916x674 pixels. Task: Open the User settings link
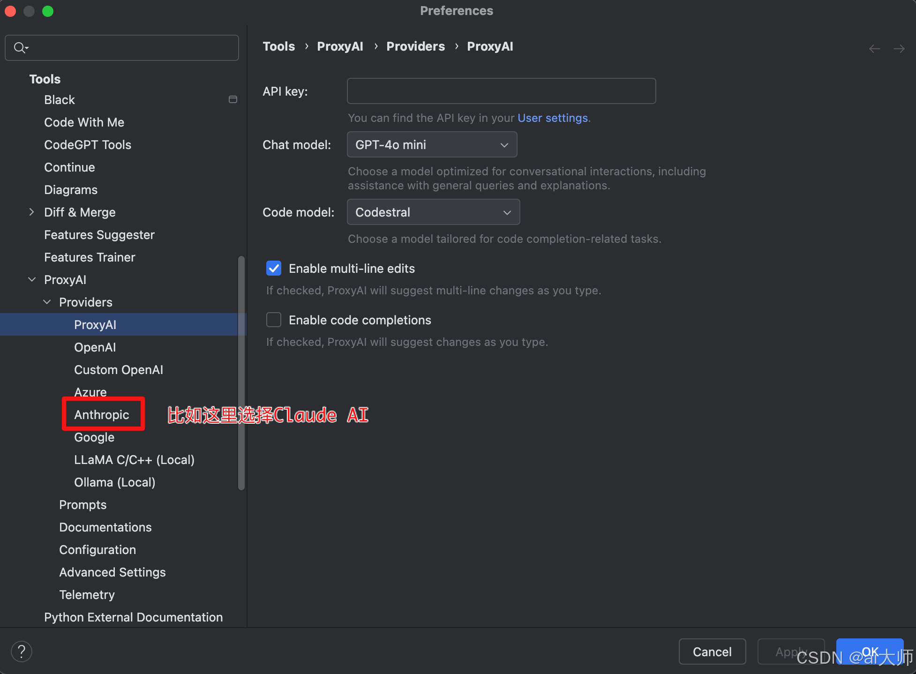click(x=552, y=118)
